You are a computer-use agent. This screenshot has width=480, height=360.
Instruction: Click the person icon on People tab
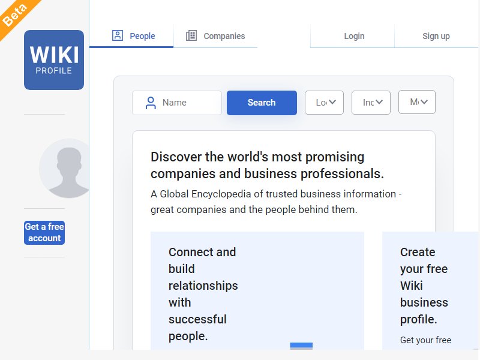click(118, 35)
